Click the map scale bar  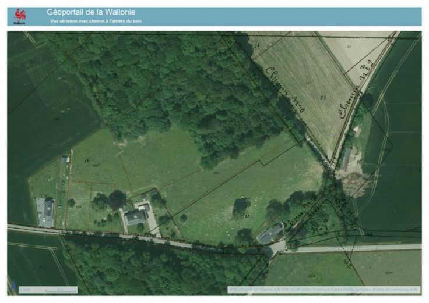pos(49,288)
